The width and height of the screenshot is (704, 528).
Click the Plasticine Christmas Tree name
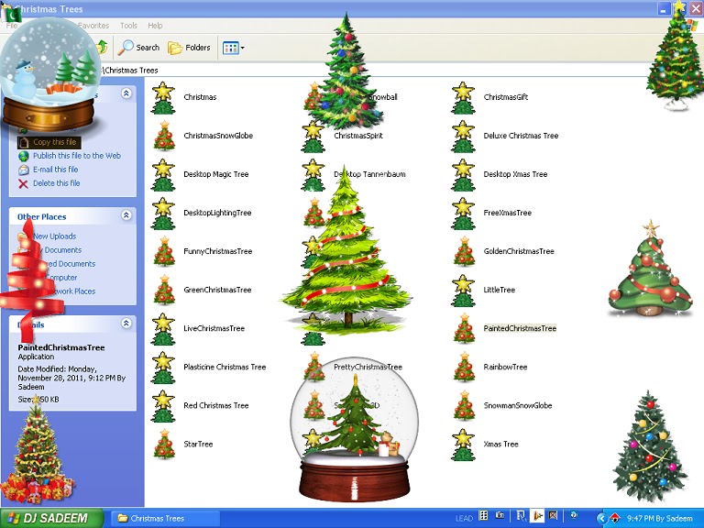pos(225,368)
